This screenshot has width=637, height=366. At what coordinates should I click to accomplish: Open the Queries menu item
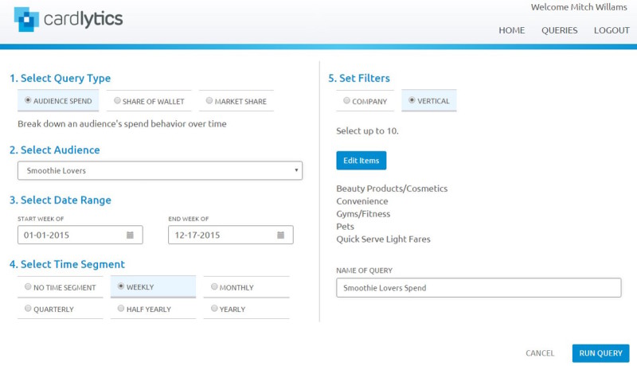click(x=560, y=30)
